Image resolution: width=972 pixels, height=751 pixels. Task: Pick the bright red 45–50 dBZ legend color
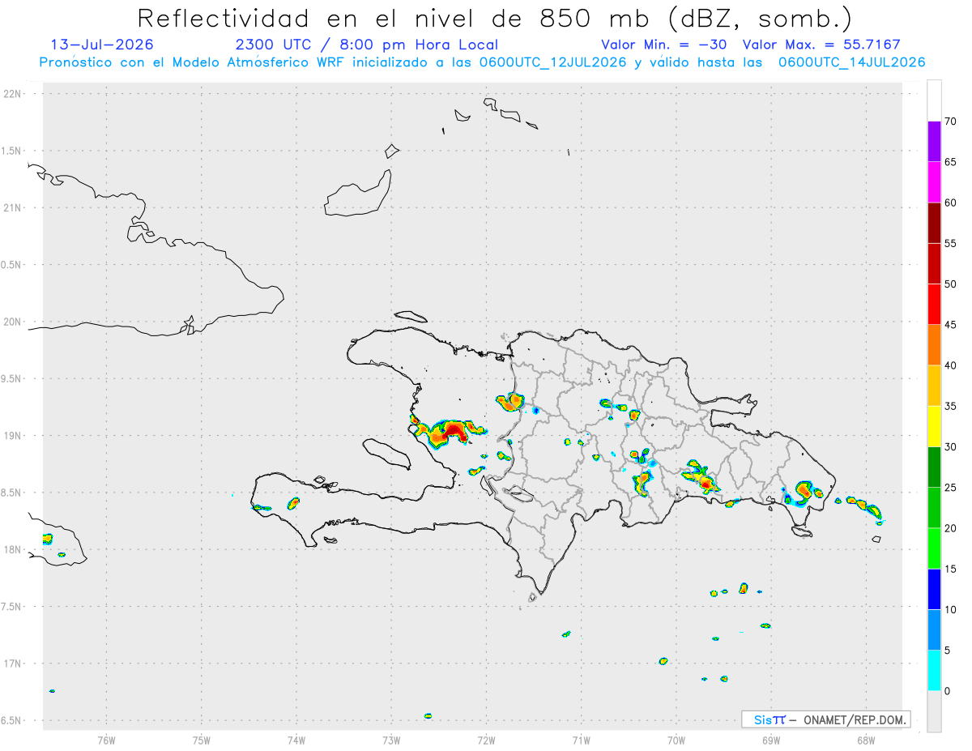click(934, 305)
